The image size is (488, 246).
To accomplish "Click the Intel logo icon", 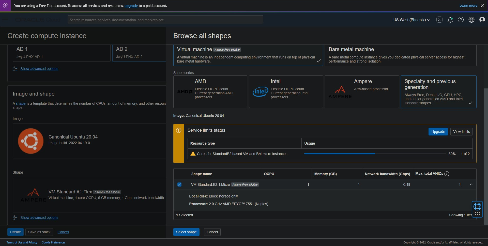I will point(261,92).
